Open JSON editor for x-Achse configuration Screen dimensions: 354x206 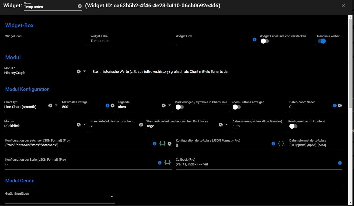tap(281, 143)
